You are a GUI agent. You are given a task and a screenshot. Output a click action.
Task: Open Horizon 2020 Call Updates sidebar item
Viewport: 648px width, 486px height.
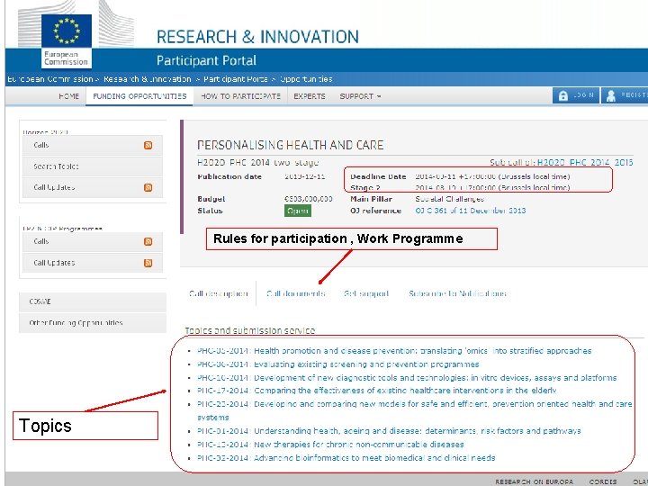pos(93,187)
